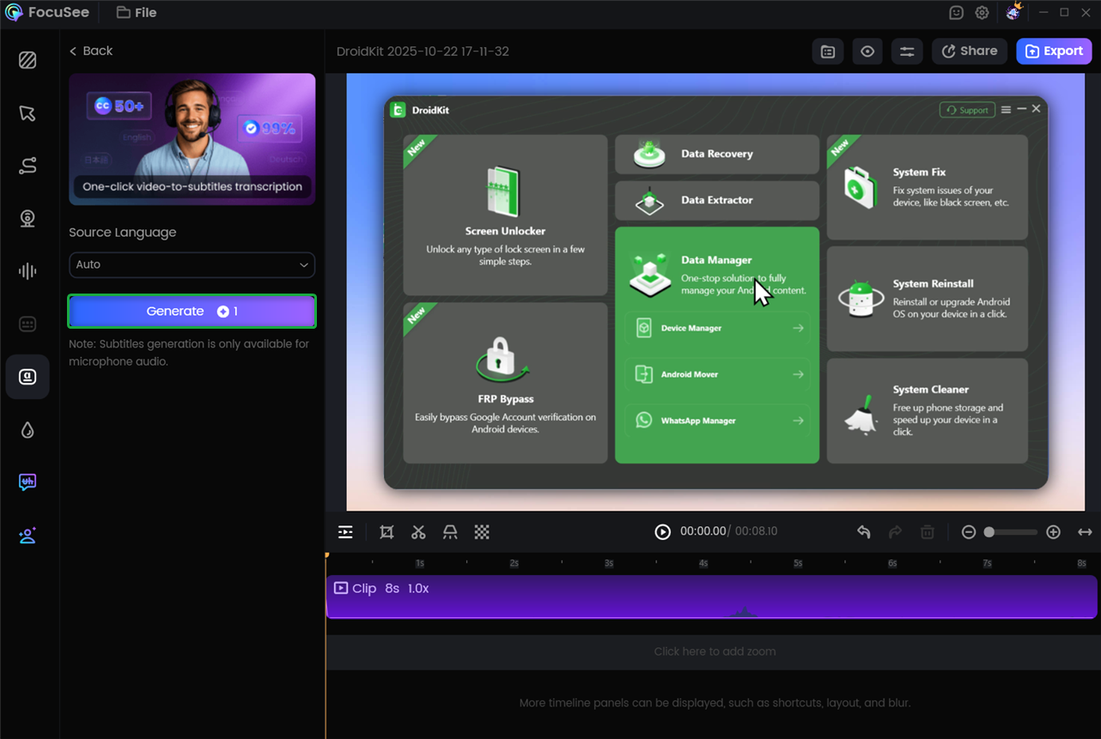Go Back from subtitles panel
This screenshot has width=1101, height=739.
[x=91, y=51]
